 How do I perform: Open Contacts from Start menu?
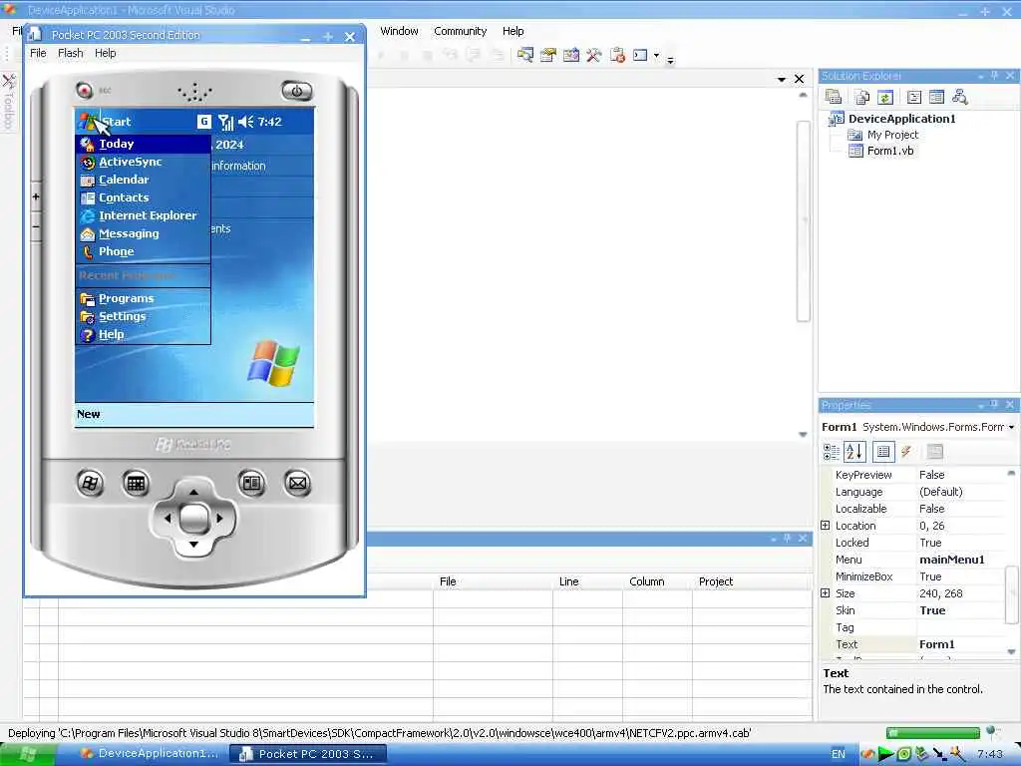(x=144, y=197)
